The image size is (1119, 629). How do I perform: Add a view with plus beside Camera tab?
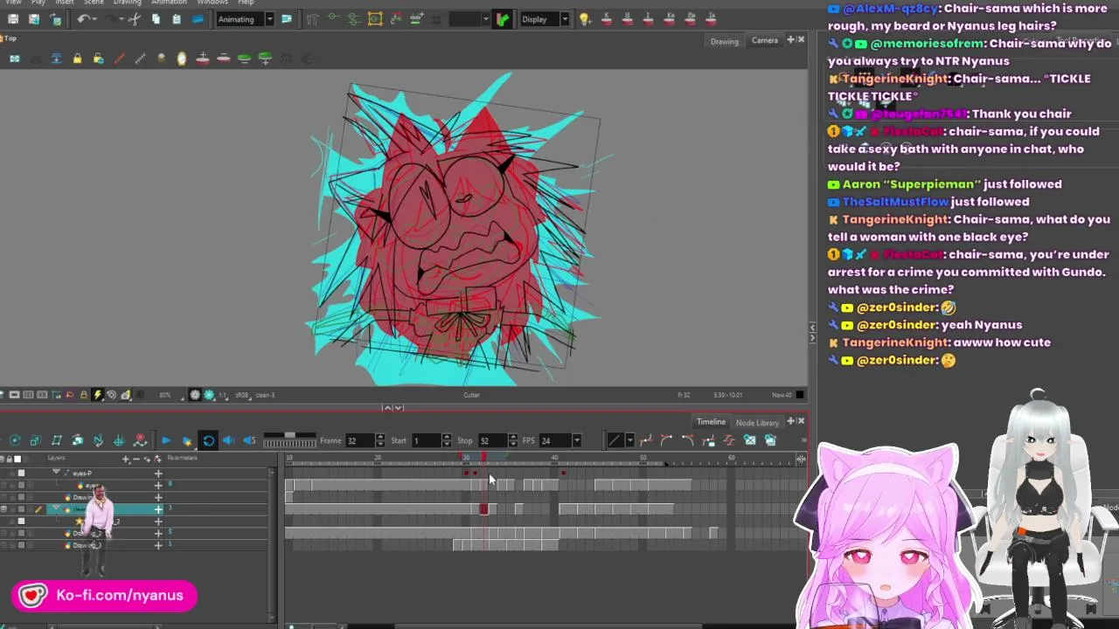[790, 39]
